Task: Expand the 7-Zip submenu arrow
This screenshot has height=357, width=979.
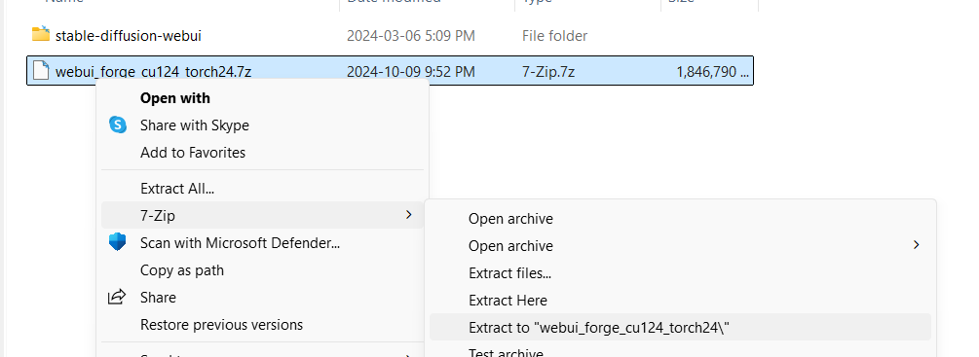Action: 408,215
